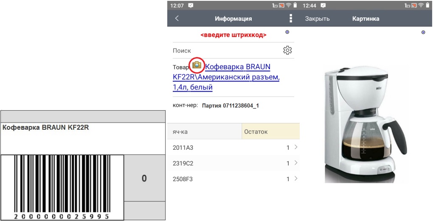This screenshot has width=433, height=221.
Task: Tap the 12:07 clock in status bar
Action: [177, 5]
